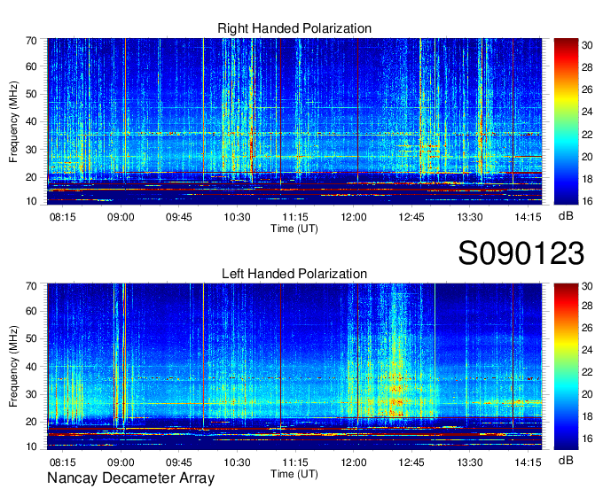Click the 09:45 time tick under the Left Handed plot
The height and width of the screenshot is (489, 603).
[x=179, y=462]
